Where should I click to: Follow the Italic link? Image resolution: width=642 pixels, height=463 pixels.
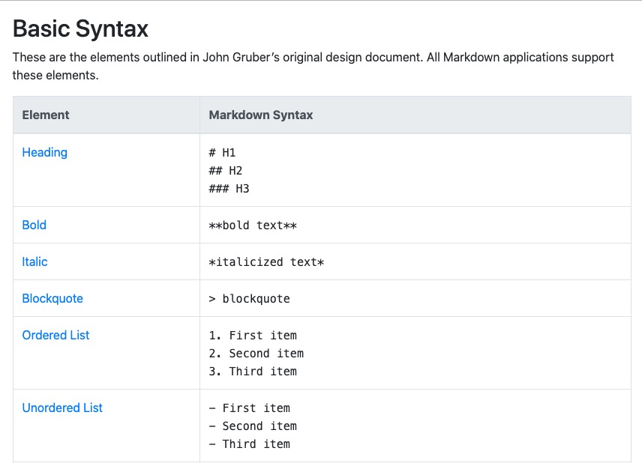[x=34, y=261]
